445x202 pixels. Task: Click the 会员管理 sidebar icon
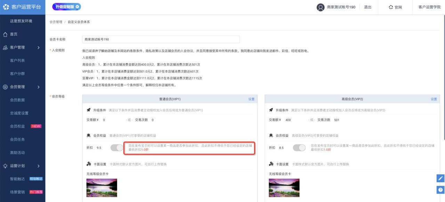[5, 87]
